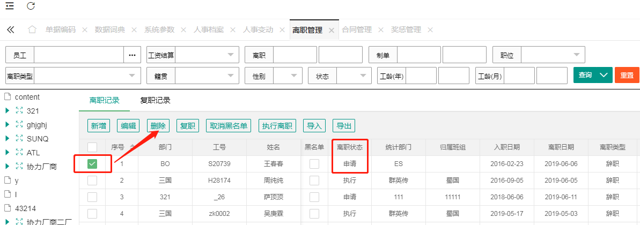Switch to the 复职记录 tab

tap(155, 100)
